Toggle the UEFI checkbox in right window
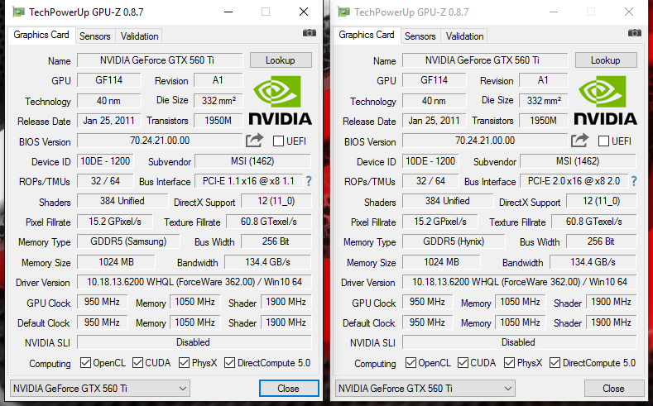Viewport: 653px width, 406px height. point(603,141)
